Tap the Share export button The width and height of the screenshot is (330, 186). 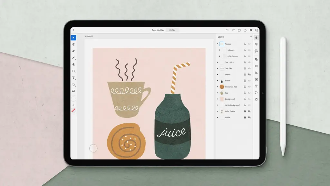(x=239, y=30)
